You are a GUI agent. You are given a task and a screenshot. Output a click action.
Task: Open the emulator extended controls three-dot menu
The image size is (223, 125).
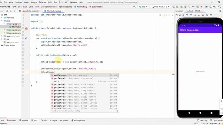tap(215, 15)
